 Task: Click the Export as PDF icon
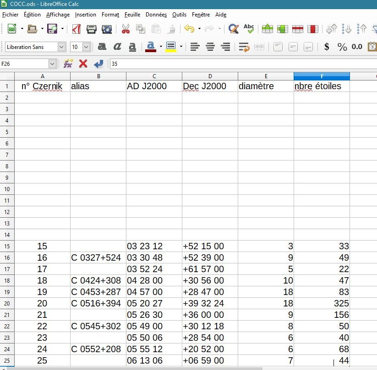(x=76, y=29)
